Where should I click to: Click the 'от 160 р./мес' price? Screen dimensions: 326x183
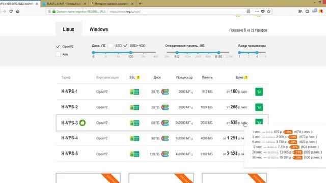[237, 91]
